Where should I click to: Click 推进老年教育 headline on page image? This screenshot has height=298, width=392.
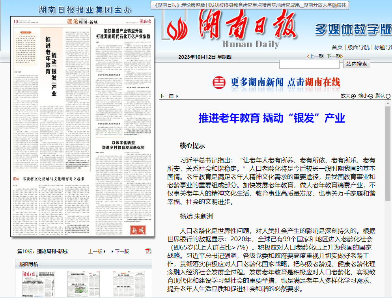(x=51, y=67)
